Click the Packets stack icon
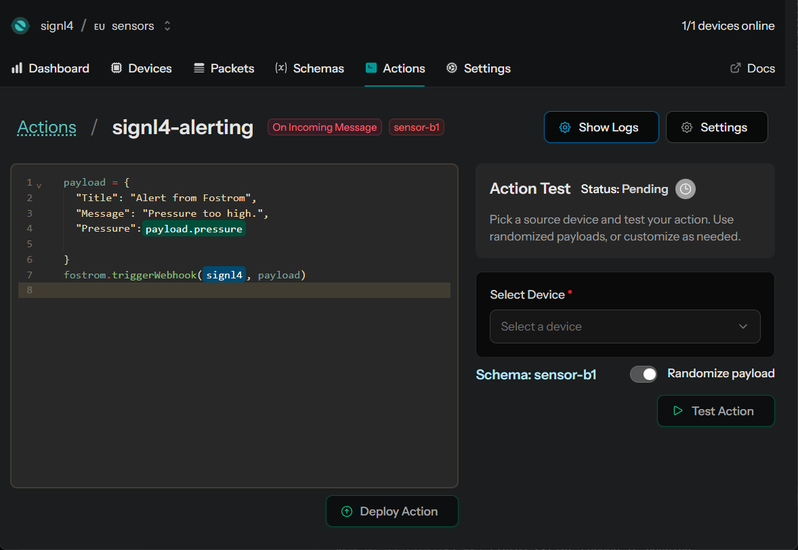798x550 pixels. point(199,68)
